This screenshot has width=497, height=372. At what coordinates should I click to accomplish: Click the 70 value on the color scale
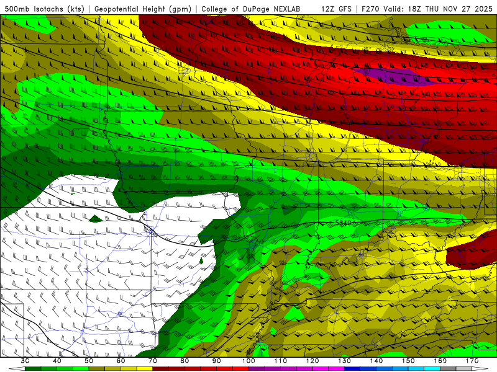coord(153,361)
